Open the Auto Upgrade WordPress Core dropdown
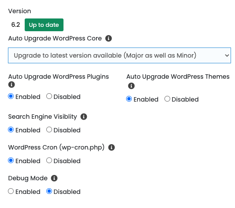235x208 pixels. pos(119,55)
